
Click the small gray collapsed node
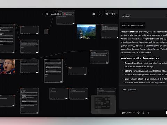point(46,31)
